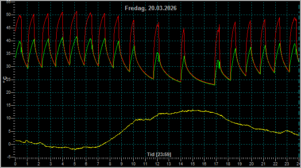Click the -5 label on temperature axis

[9, 157]
